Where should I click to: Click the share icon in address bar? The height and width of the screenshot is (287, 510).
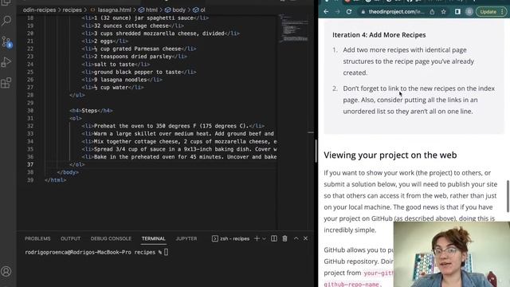click(x=432, y=12)
